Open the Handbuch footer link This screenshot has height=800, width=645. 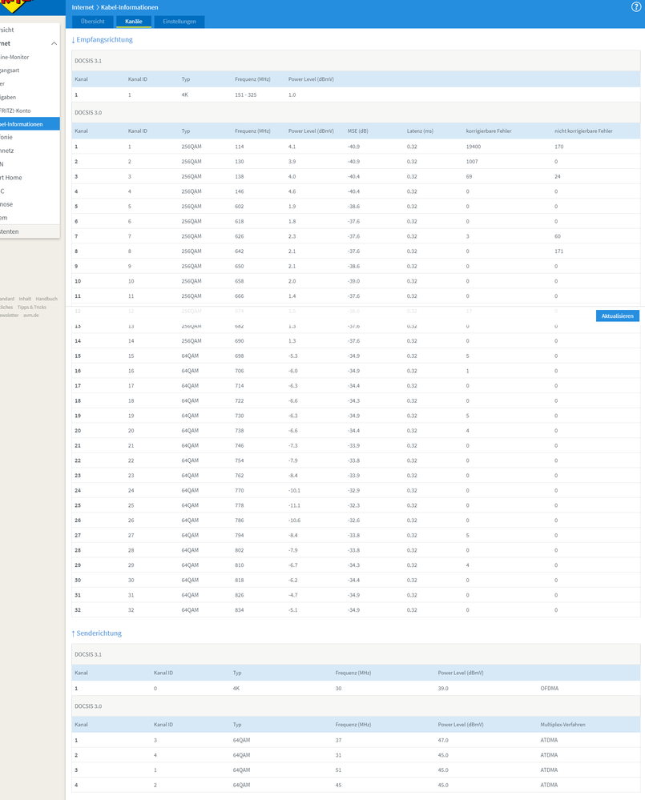coord(46,299)
